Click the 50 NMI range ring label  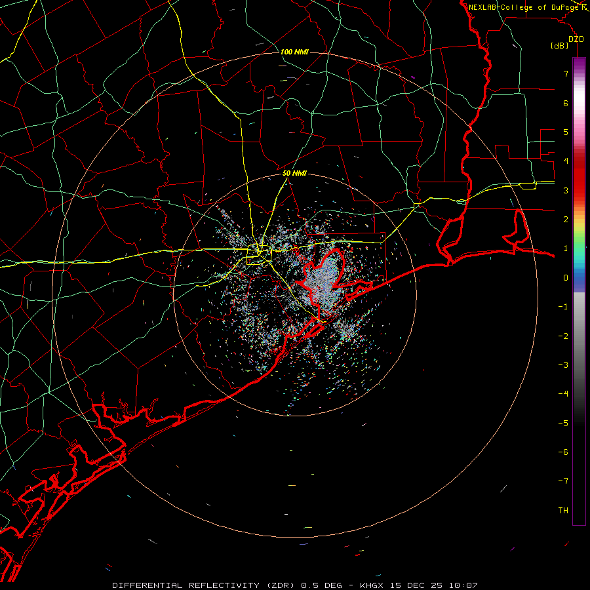point(294,174)
